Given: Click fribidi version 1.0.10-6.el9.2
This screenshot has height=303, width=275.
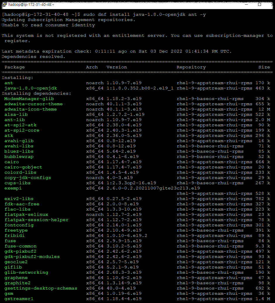Looking at the screenshot, I should coord(127,235).
